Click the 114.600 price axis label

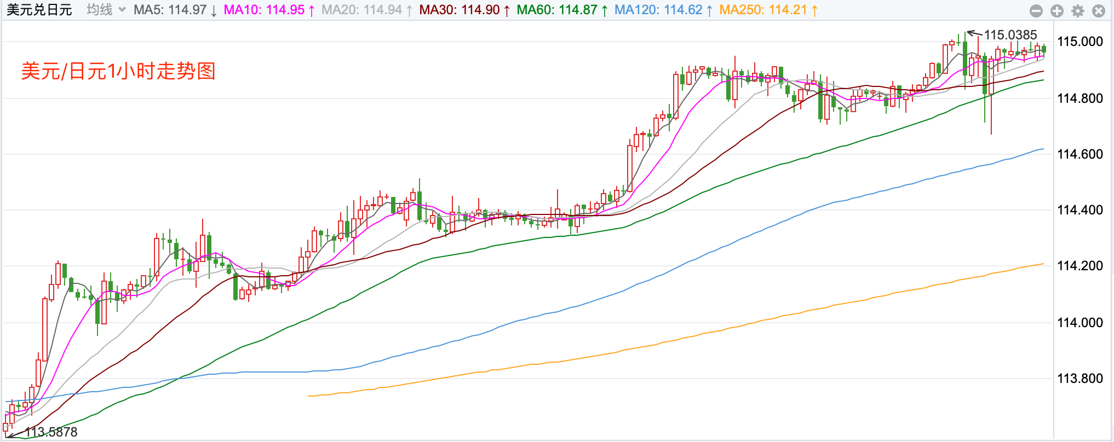pos(1080,154)
